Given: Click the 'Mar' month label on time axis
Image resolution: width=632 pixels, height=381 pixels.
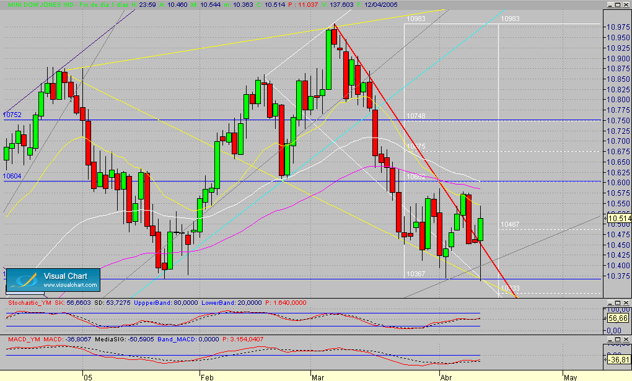Looking at the screenshot, I should tap(318, 378).
